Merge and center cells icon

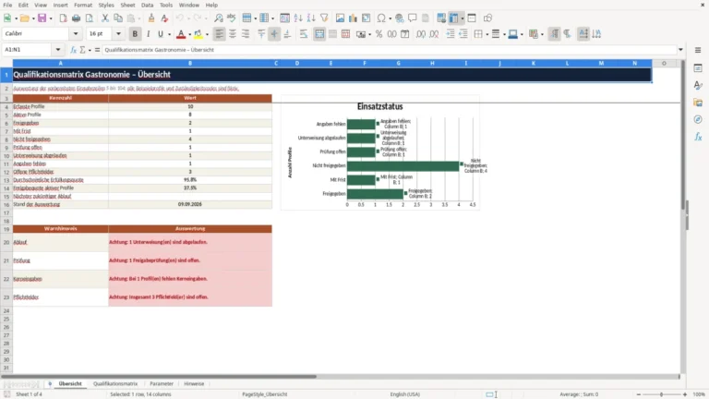pos(319,34)
